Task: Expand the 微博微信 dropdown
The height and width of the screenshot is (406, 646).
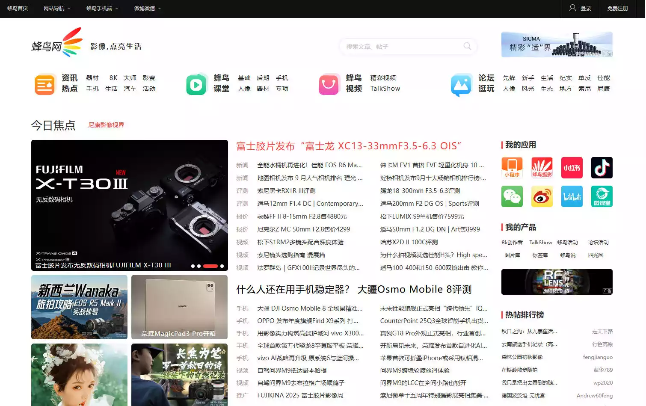Action: (148, 9)
